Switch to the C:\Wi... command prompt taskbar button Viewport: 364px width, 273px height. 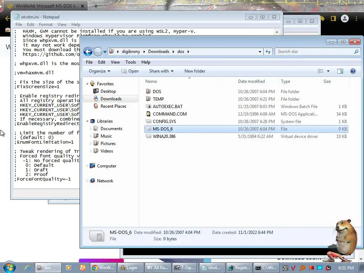(x=266, y=268)
